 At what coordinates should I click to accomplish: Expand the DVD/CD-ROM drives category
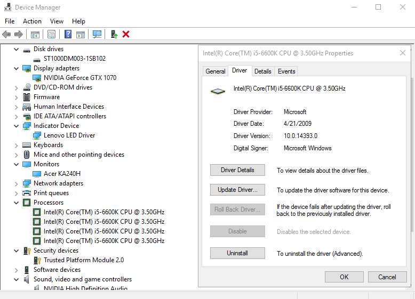pos(17,88)
